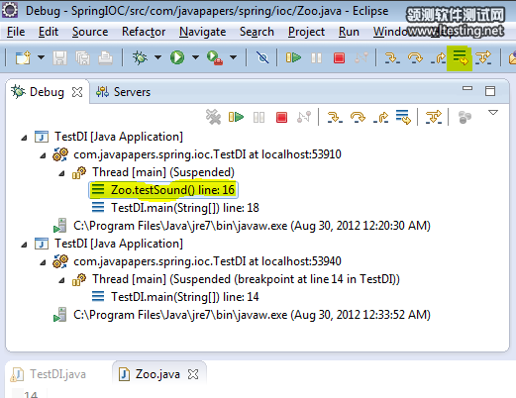The height and width of the screenshot is (398, 516).
Task: Close the Zoo.java editor tab
Action: 193,374
